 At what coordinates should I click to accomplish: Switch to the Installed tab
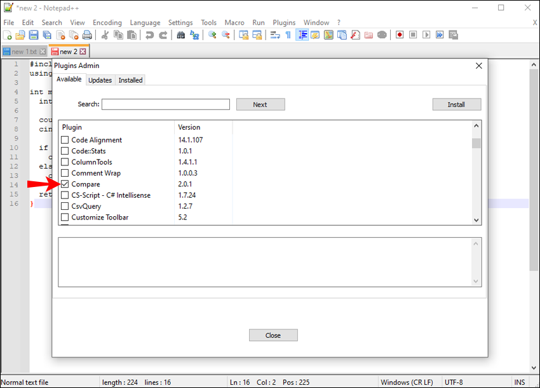[x=130, y=80]
